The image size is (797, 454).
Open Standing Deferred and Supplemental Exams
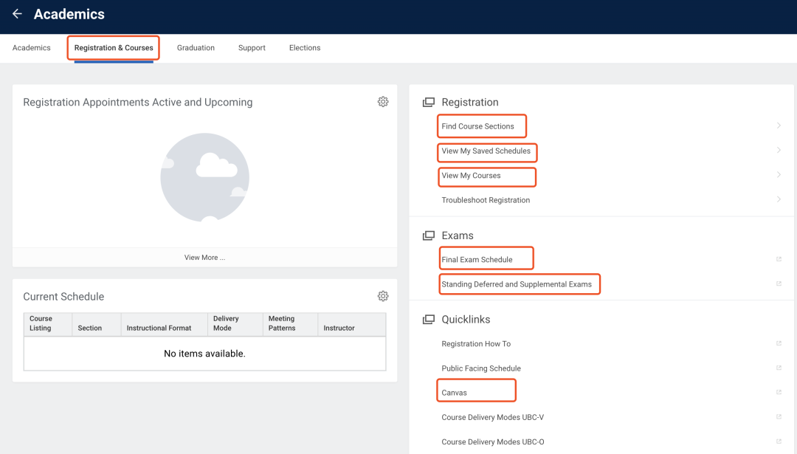click(x=517, y=284)
